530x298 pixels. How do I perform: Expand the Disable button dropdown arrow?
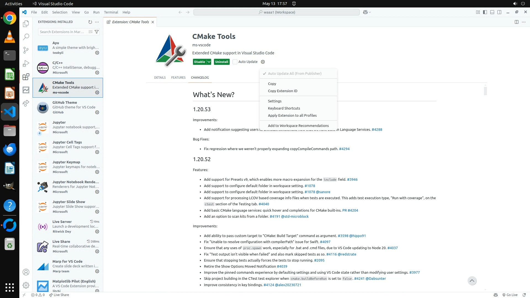coord(209,62)
